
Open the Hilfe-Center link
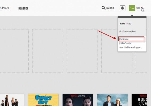click(125, 43)
